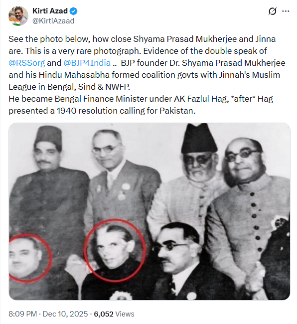Open Kirti Azad's profile avatar
Image resolution: width=297 pixels, height=324 pixels.
(18, 16)
